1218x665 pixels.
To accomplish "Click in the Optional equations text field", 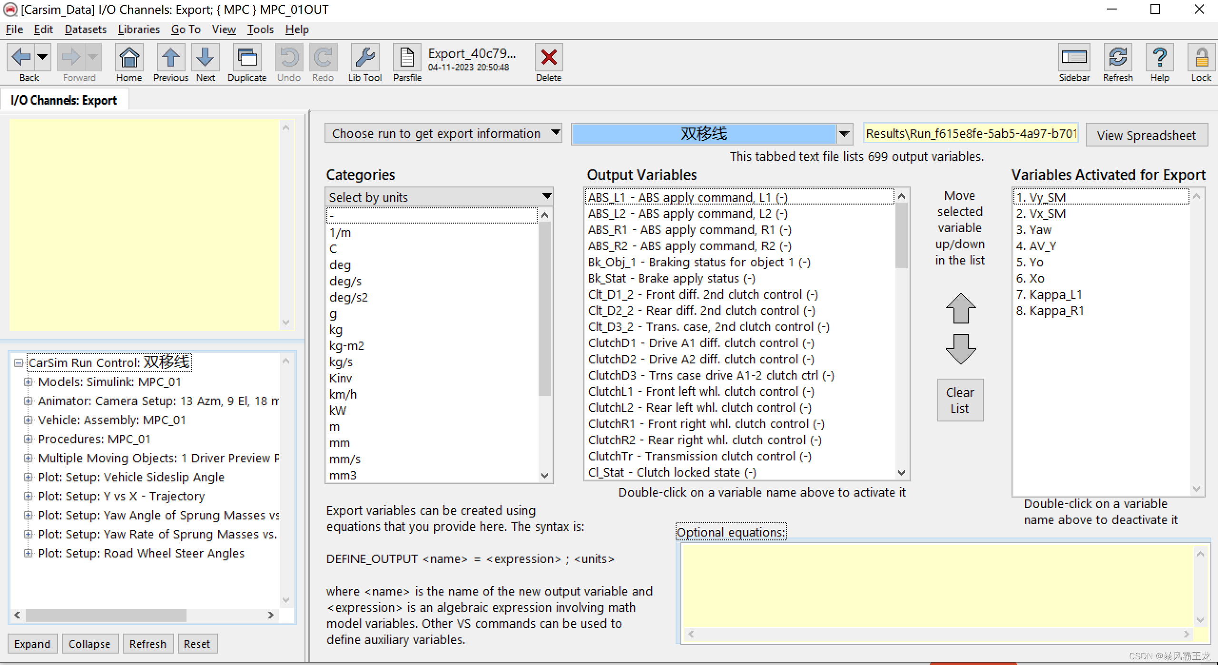I will coord(937,586).
